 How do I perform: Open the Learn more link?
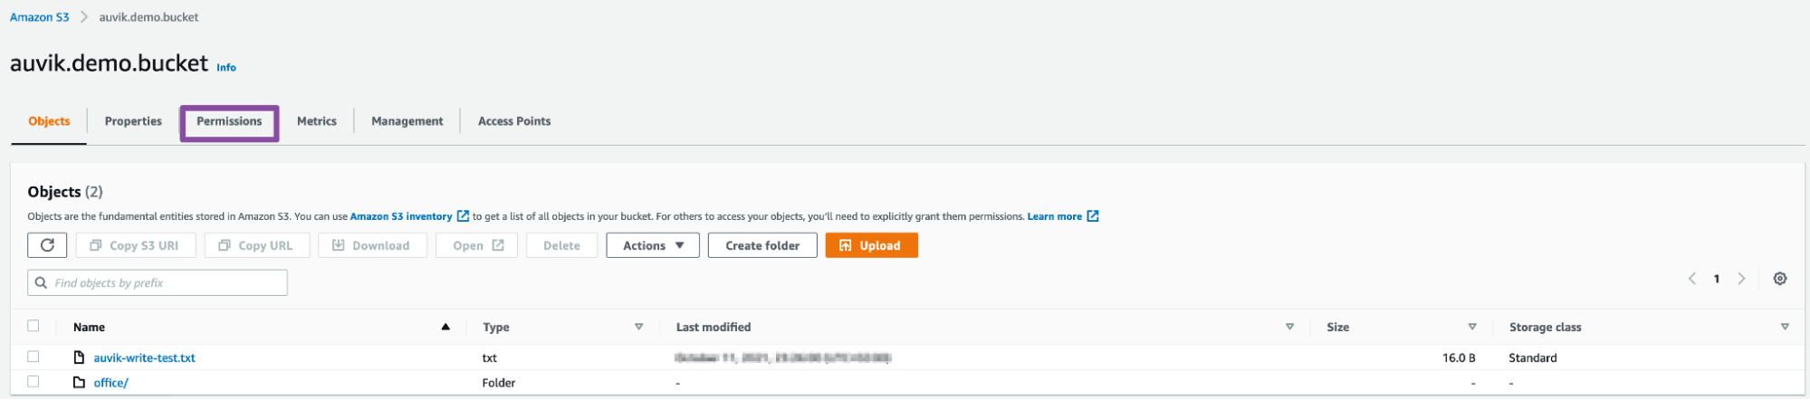(1054, 216)
